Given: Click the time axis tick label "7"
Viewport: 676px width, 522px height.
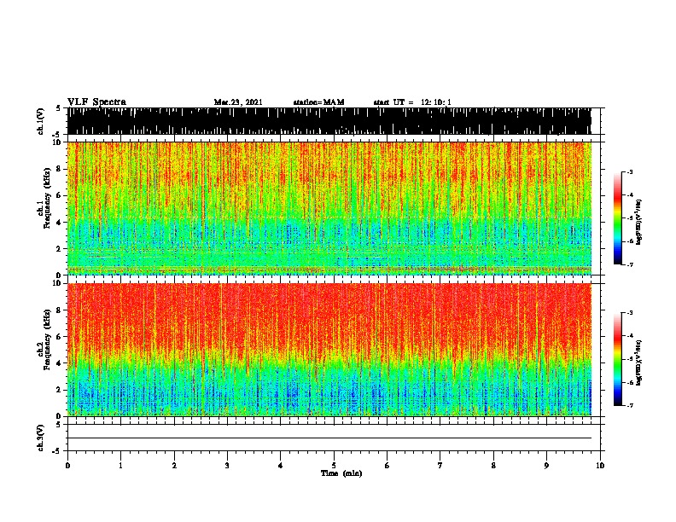Looking at the screenshot, I should [x=440, y=466].
